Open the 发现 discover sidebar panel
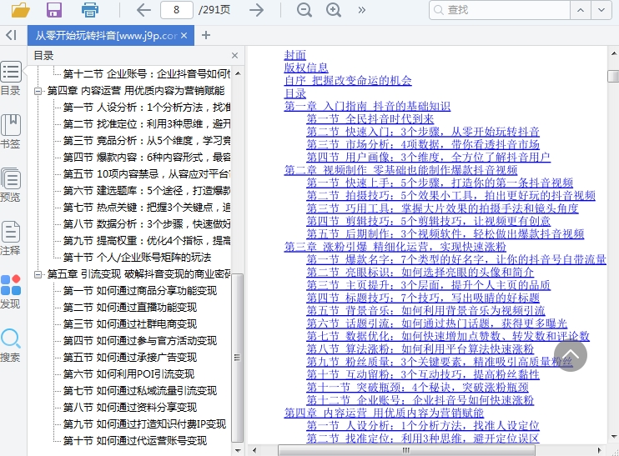The height and width of the screenshot is (456, 619). point(11,292)
